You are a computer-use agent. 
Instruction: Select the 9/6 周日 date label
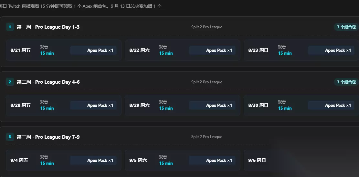(x=257, y=160)
